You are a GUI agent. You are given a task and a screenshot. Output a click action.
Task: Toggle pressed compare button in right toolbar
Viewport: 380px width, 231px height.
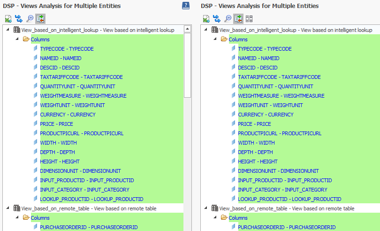click(x=238, y=19)
